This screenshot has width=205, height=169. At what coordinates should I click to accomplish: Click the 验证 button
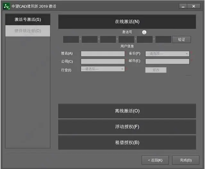[182, 40]
